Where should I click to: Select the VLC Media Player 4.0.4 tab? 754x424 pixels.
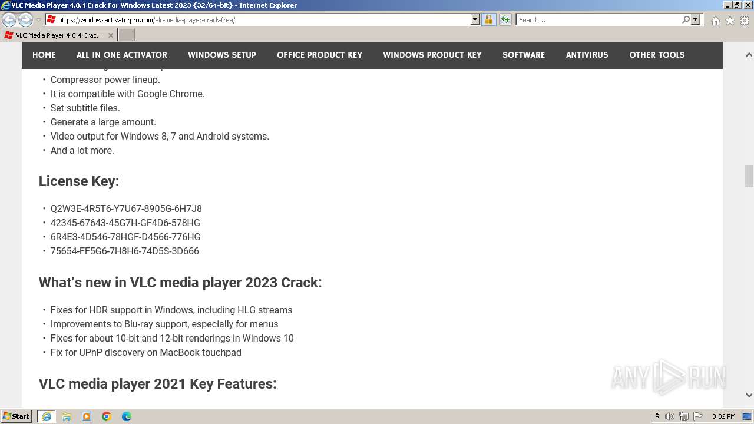click(x=58, y=35)
